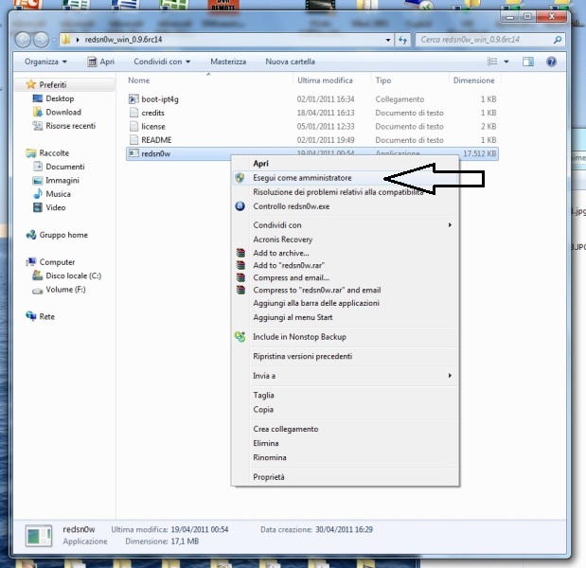
Task: Open Download folder in sidebar
Action: (x=63, y=112)
